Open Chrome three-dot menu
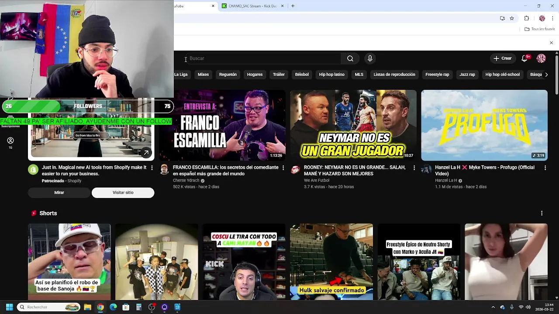This screenshot has width=559, height=314. 552,18
